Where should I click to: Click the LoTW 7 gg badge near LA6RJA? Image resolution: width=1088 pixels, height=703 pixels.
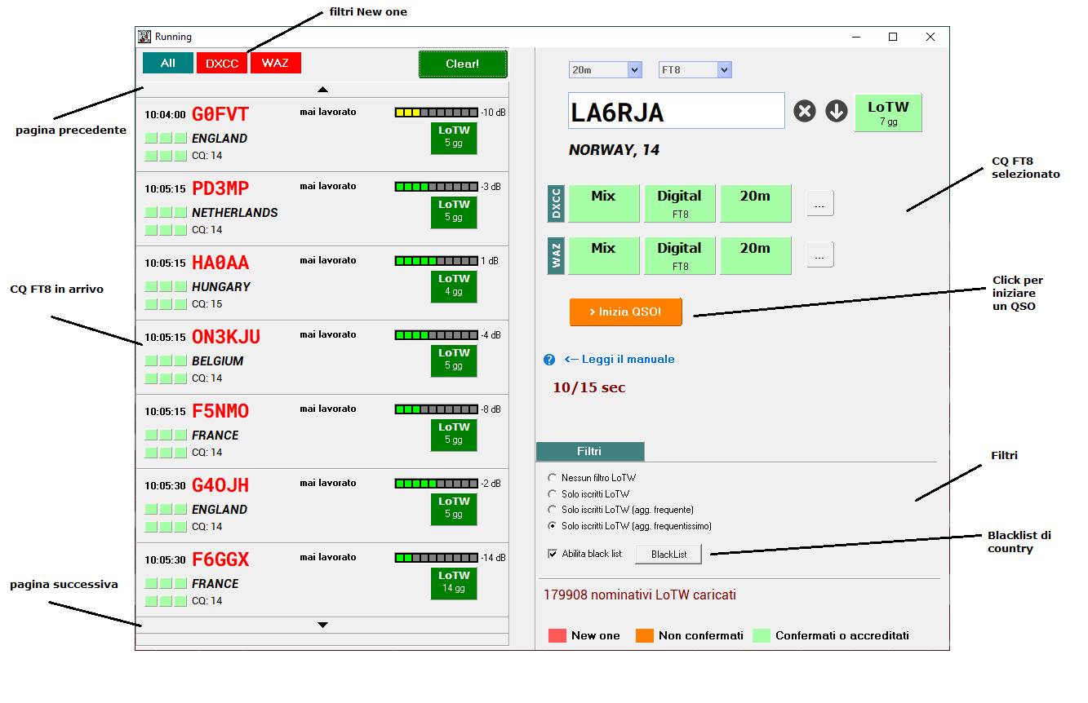click(x=887, y=110)
